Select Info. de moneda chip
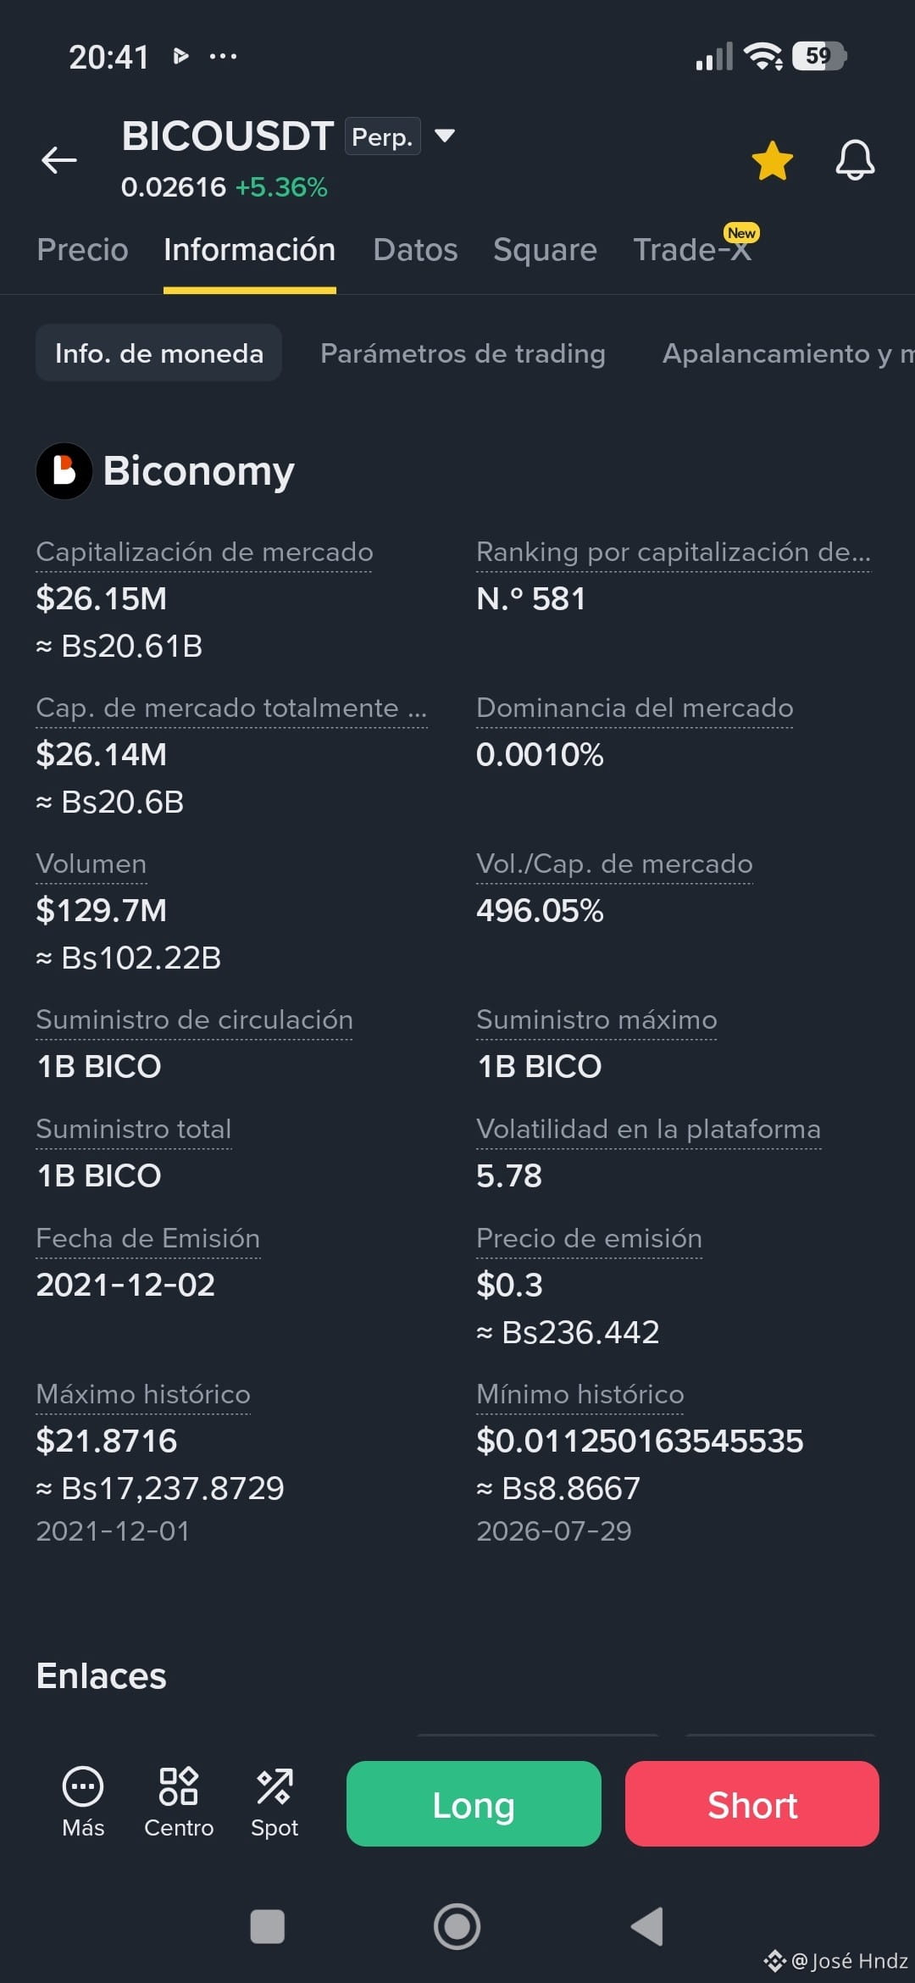Viewport: 915px width, 1983px height. 159,353
